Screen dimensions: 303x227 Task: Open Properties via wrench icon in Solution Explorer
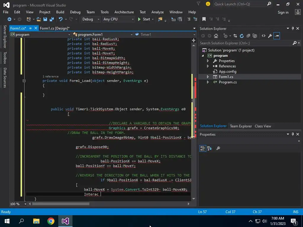tap(270, 36)
